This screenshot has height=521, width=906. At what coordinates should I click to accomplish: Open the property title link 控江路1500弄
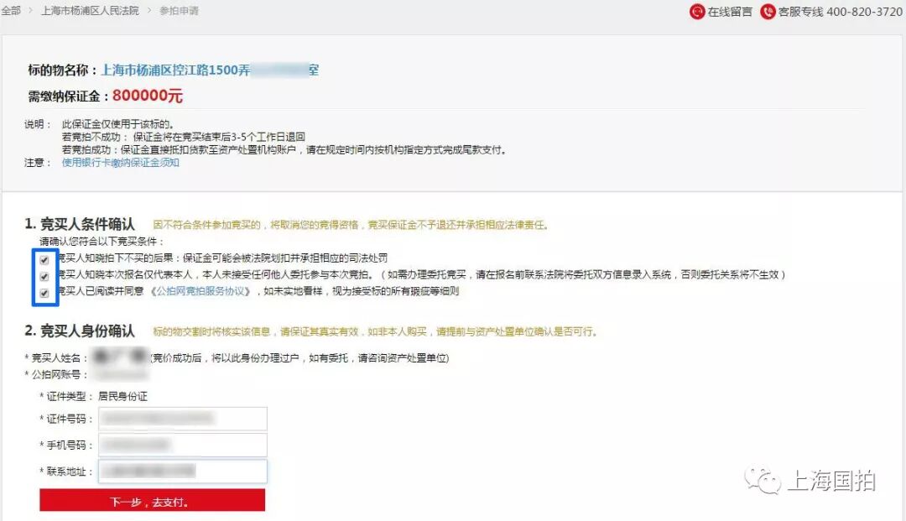point(210,70)
